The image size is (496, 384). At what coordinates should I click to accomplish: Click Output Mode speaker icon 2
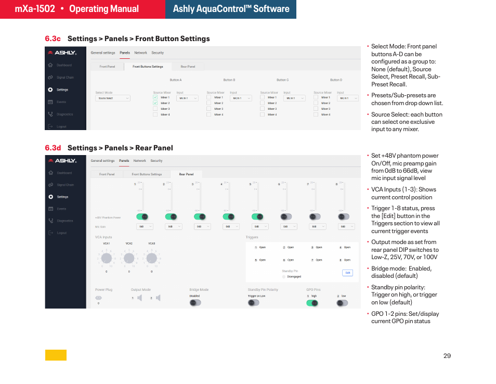(158, 298)
